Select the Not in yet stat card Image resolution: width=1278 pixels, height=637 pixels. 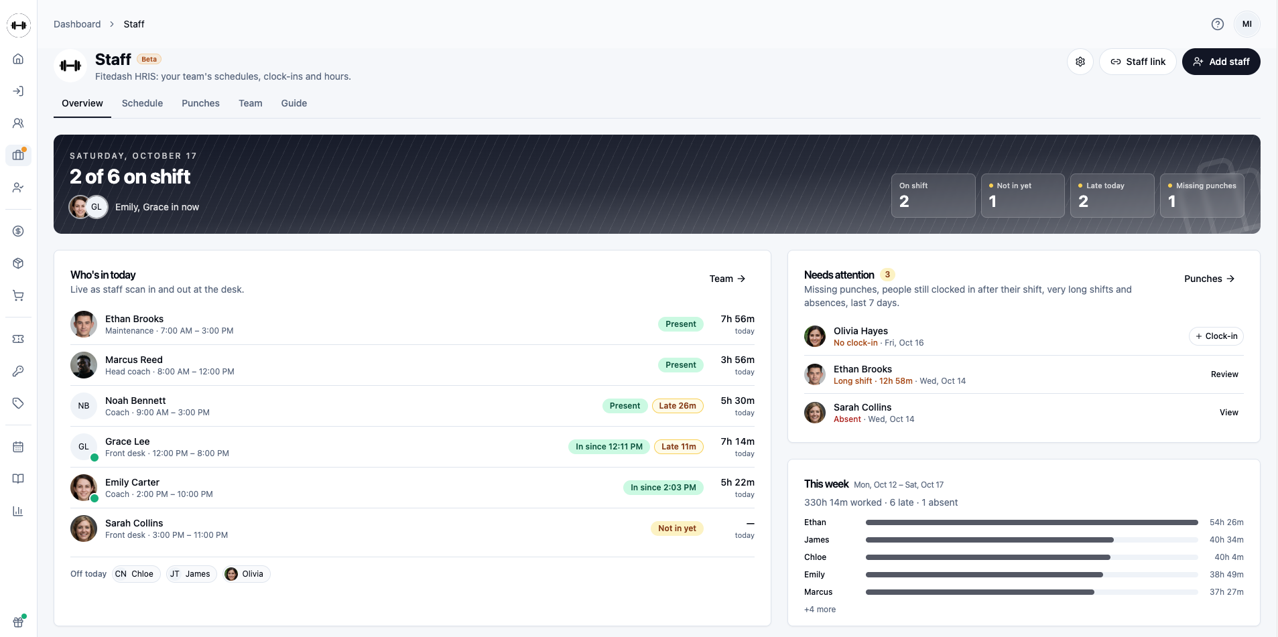1023,196
